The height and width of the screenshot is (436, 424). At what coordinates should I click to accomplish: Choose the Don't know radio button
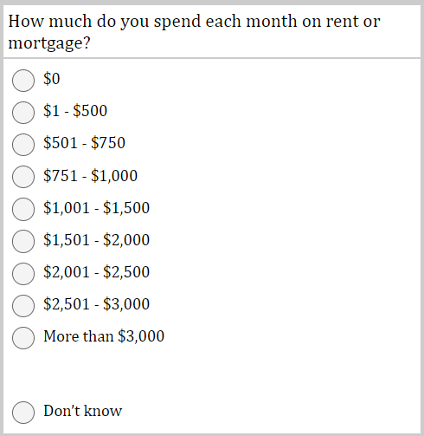point(23,413)
